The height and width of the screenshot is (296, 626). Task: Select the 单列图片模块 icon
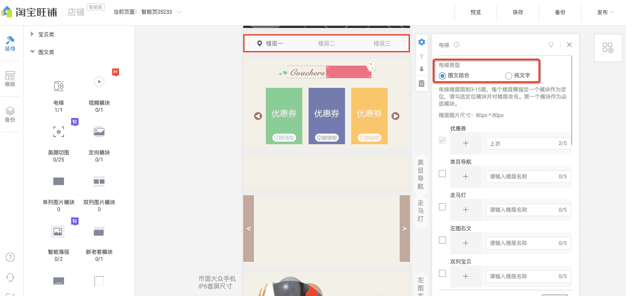59,181
